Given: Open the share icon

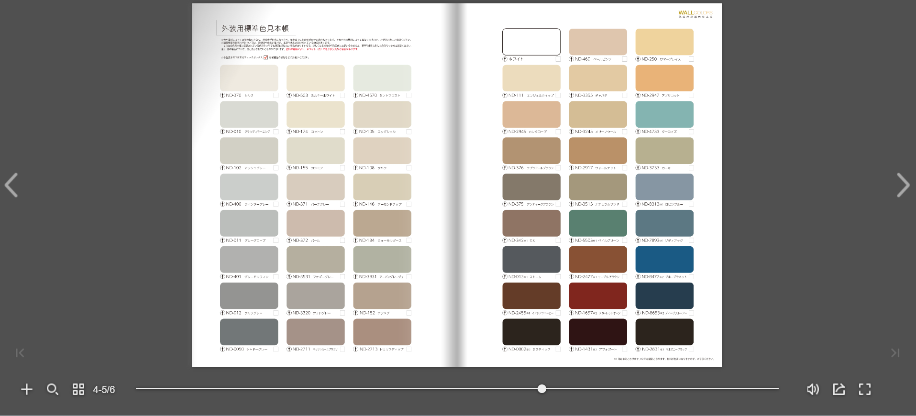Looking at the screenshot, I should pyautogui.click(x=839, y=389).
